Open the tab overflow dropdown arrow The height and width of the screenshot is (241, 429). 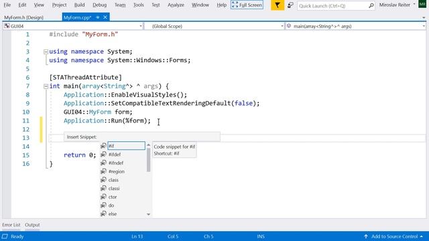point(424,17)
